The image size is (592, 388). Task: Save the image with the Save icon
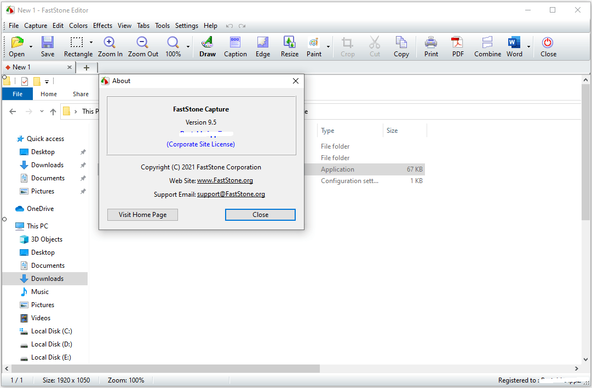[x=48, y=46]
